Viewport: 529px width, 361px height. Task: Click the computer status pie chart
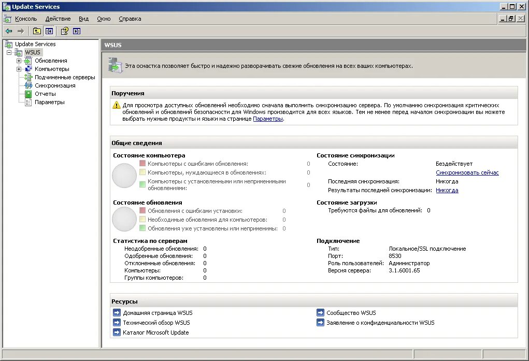click(x=124, y=176)
